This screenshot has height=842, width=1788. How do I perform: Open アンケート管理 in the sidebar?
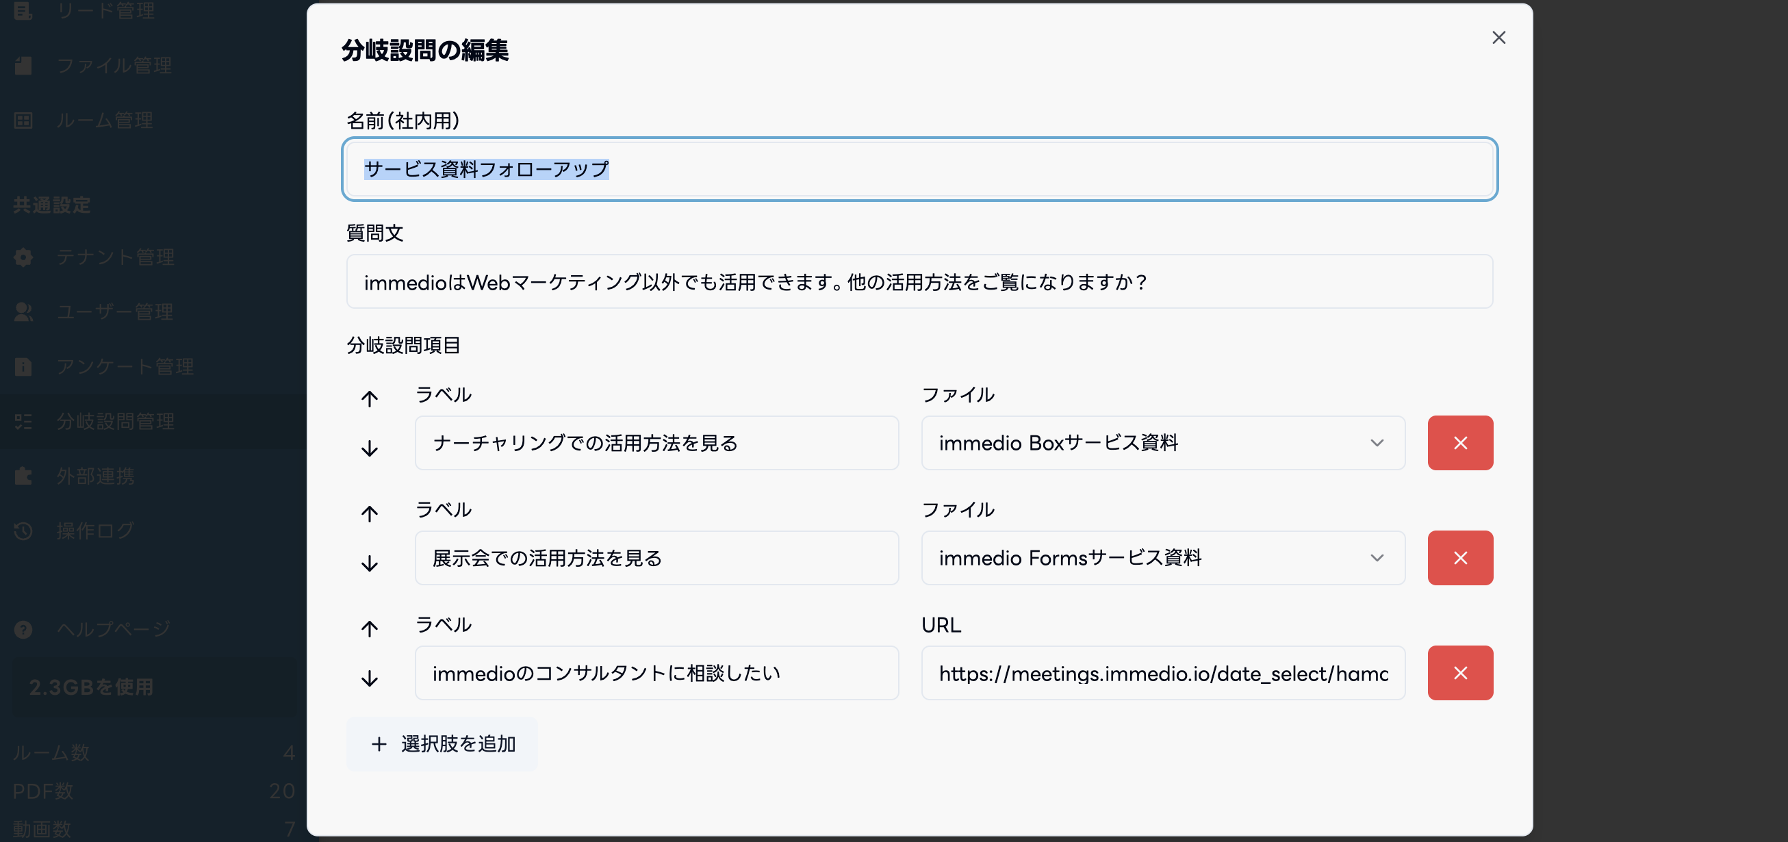[125, 366]
